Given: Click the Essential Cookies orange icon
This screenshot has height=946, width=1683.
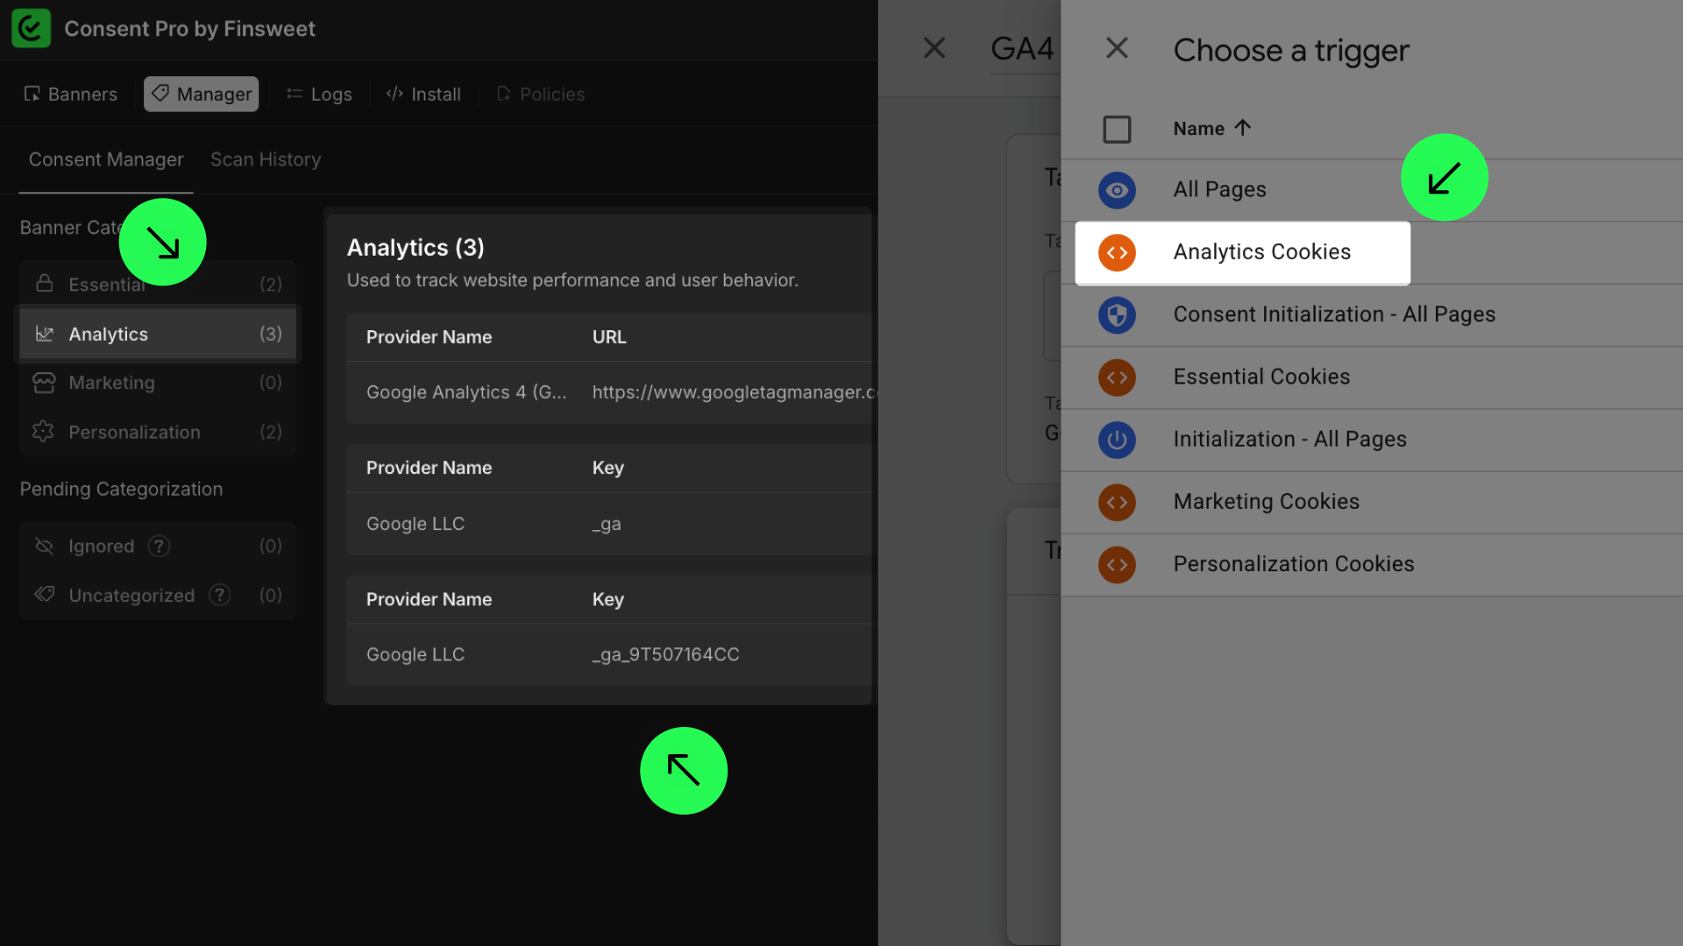Looking at the screenshot, I should pos(1117,378).
